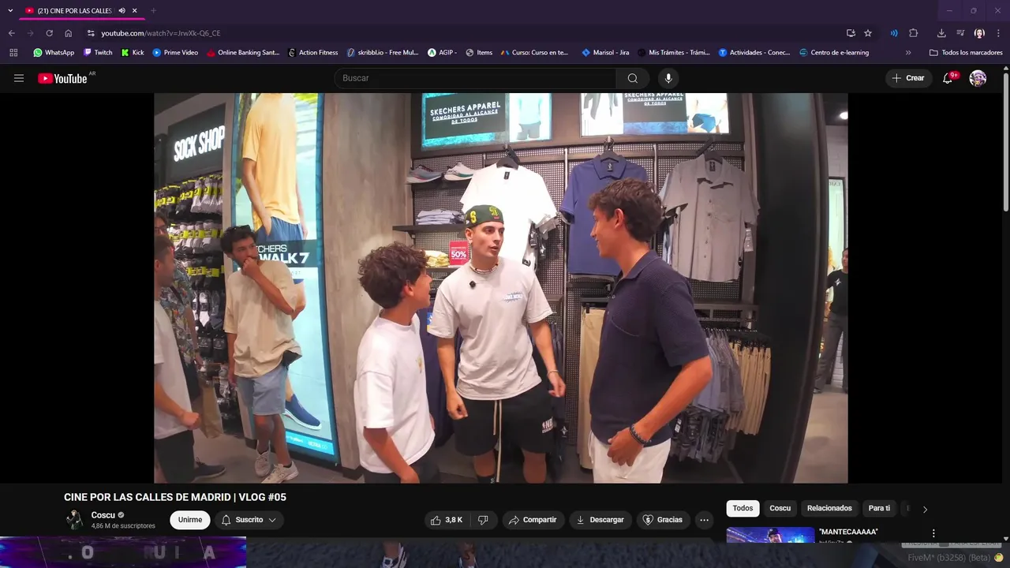Bookmark this page with the star
The height and width of the screenshot is (568, 1010).
[x=868, y=33]
